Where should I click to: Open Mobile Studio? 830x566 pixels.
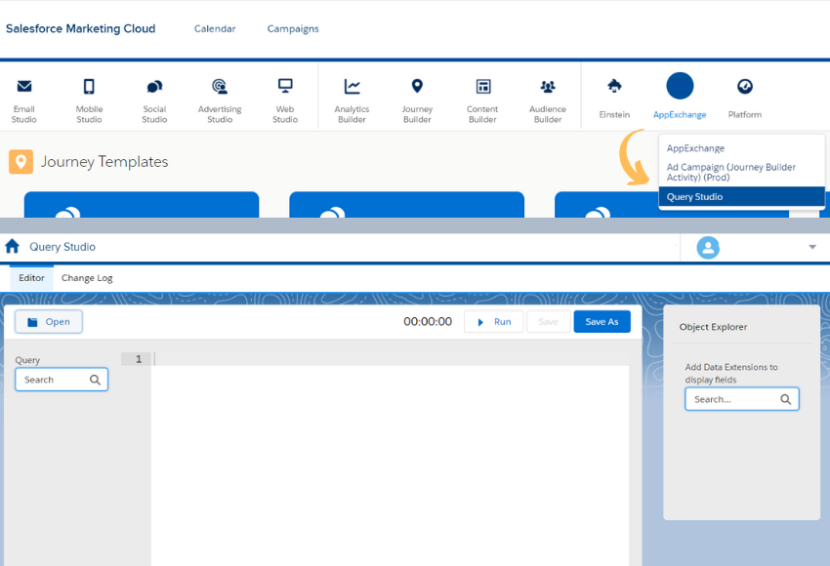click(89, 100)
